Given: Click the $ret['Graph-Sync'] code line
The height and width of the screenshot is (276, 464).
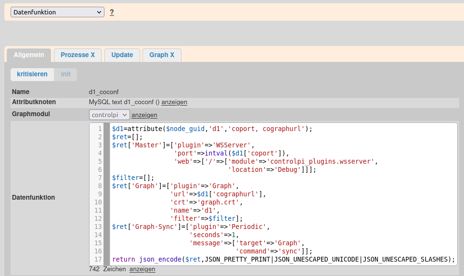Looking at the screenshot, I should (x=191, y=227).
